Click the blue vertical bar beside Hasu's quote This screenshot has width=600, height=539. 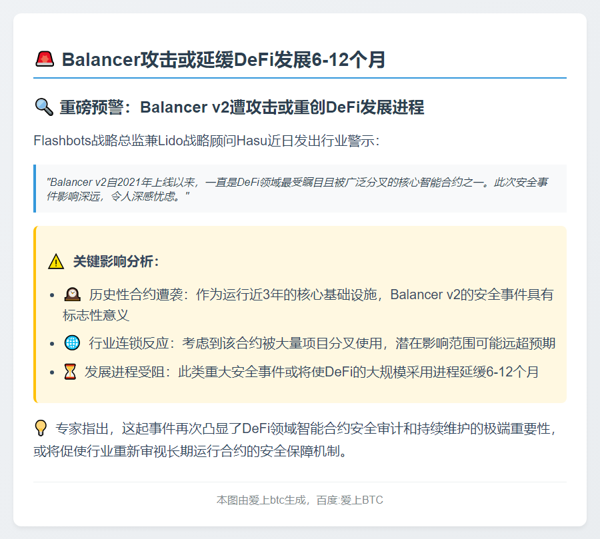(x=35, y=189)
